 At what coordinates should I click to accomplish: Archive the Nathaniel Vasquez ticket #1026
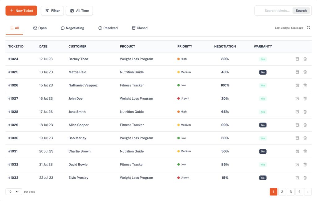click(x=297, y=86)
